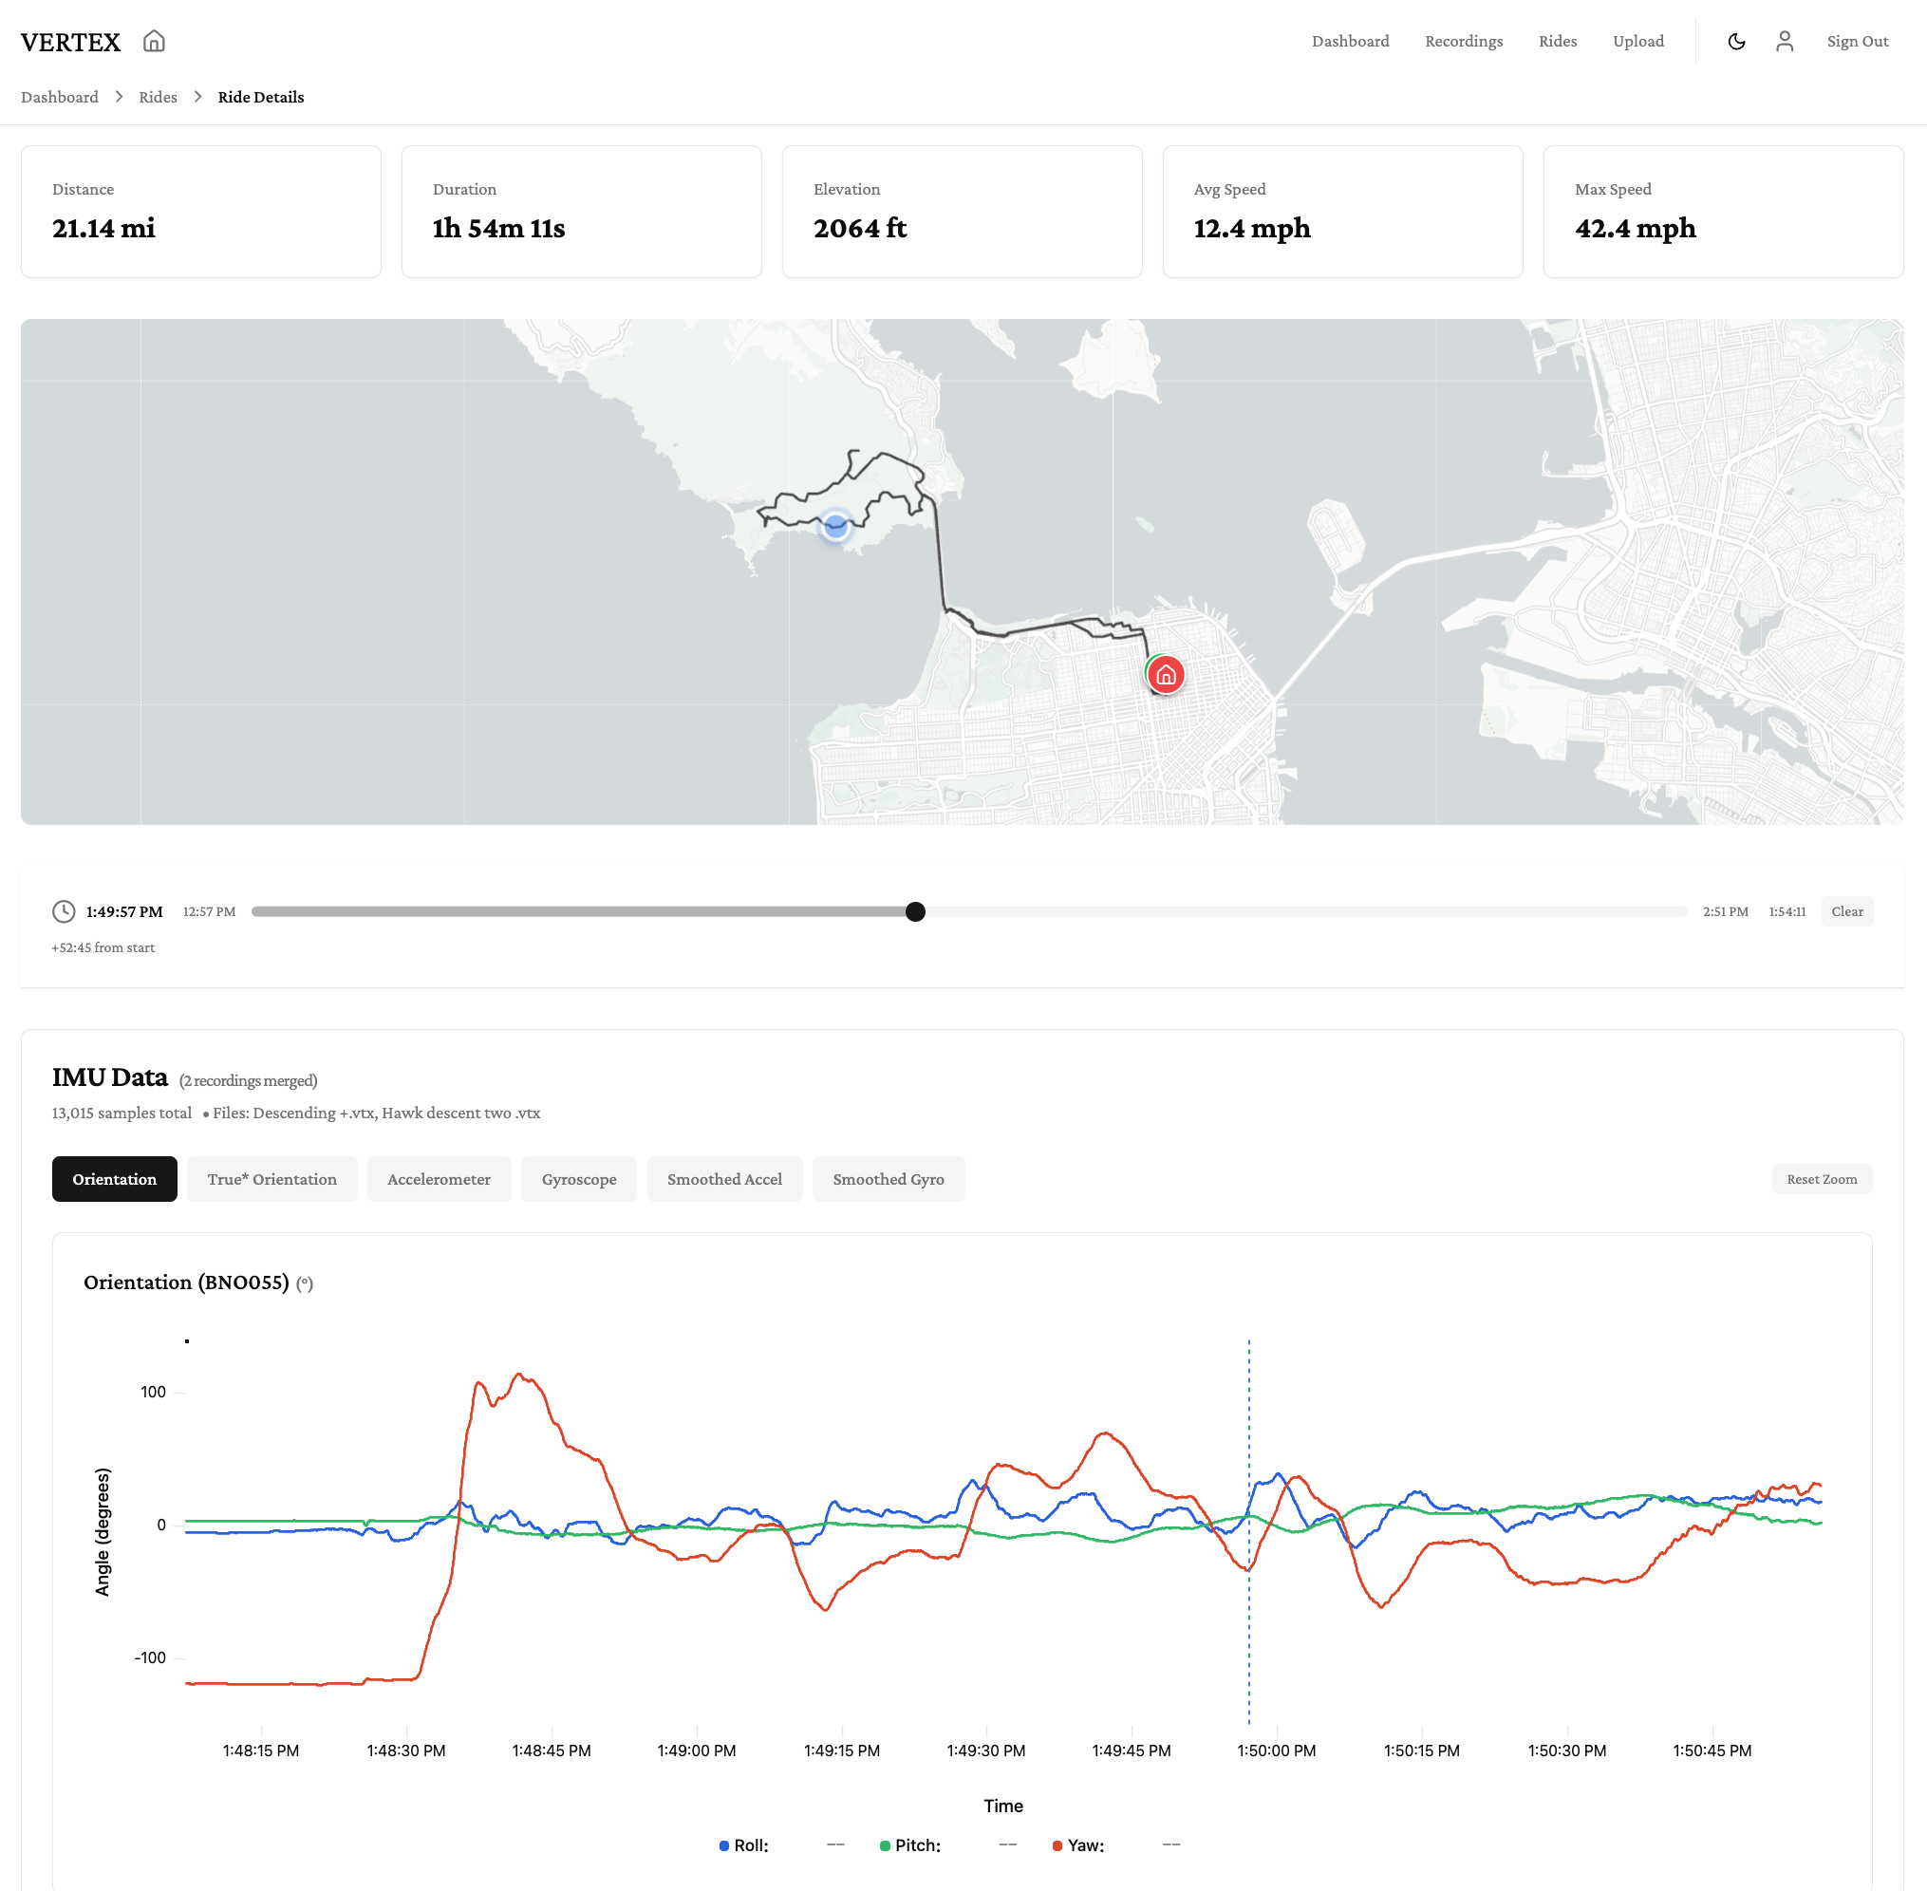The image size is (1927, 1891).
Task: Click the clock icon beside 1:49:57 PM
Action: coord(64,911)
